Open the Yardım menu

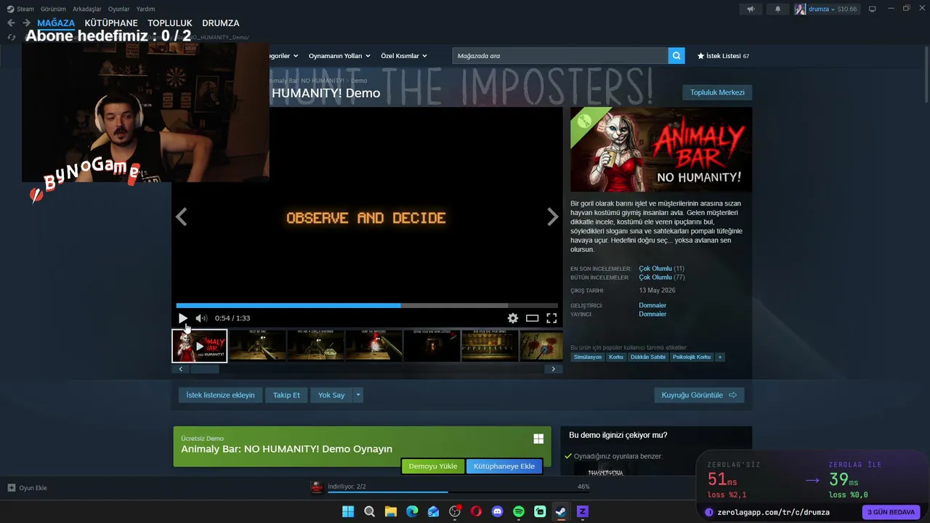[x=146, y=9]
